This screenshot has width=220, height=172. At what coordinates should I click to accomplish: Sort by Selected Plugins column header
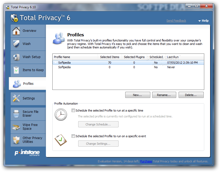[x=134, y=57]
